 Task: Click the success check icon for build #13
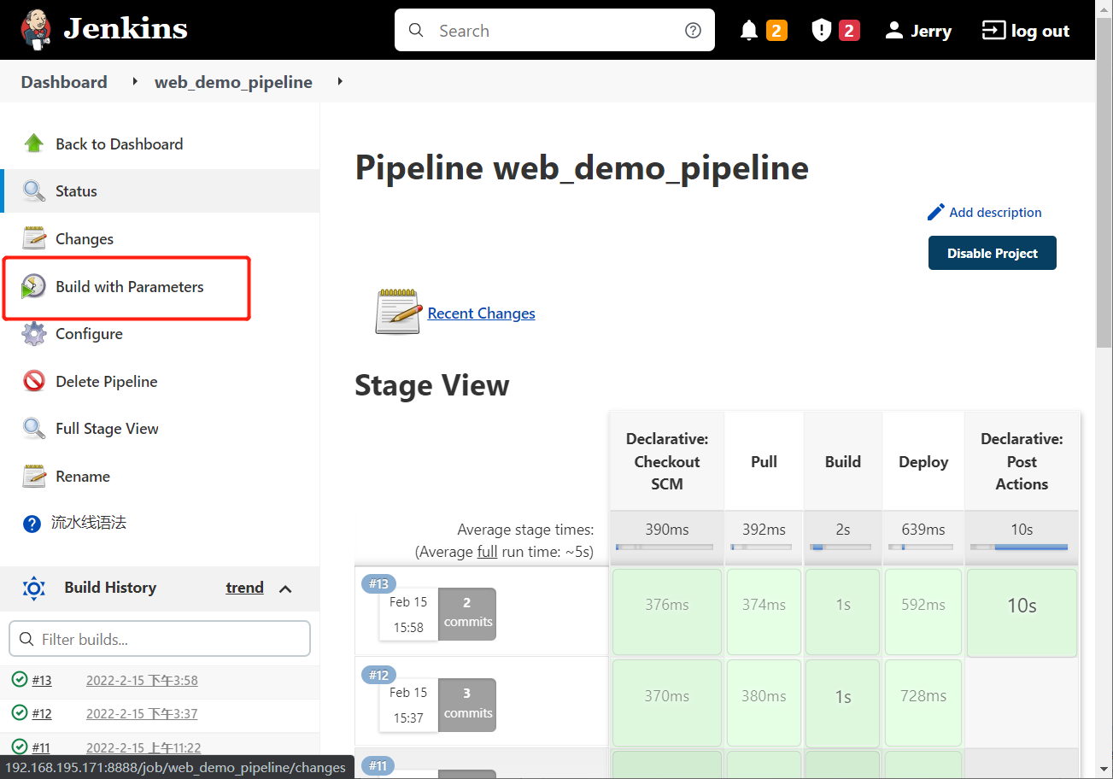pyautogui.click(x=19, y=679)
